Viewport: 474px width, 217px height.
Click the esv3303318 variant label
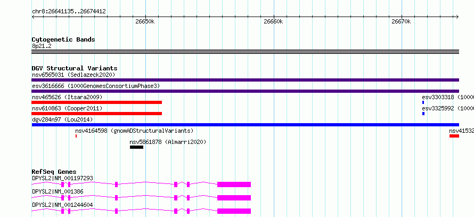(448, 97)
